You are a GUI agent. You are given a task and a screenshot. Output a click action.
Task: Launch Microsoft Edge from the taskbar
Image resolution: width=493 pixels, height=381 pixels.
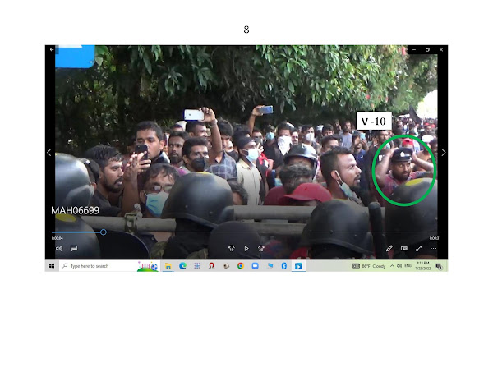click(182, 266)
